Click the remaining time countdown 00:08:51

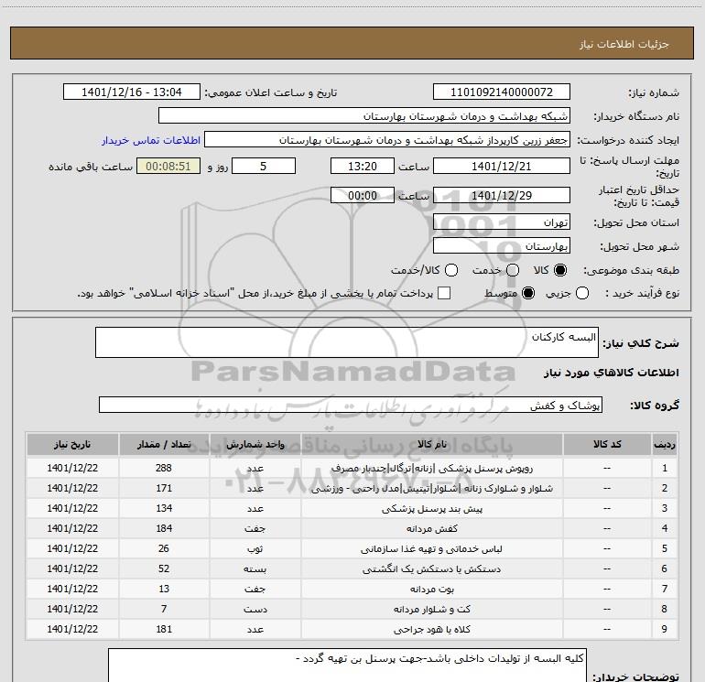pyautogui.click(x=168, y=167)
